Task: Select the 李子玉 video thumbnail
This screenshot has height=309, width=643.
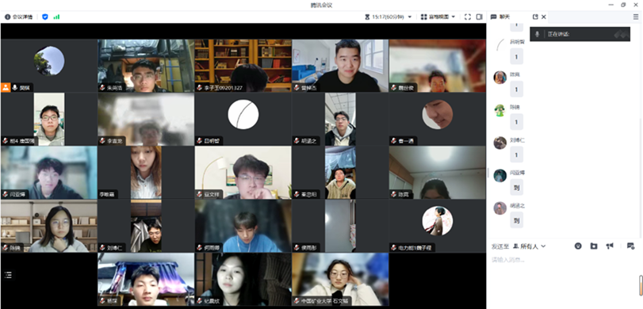Action: pyautogui.click(x=243, y=66)
